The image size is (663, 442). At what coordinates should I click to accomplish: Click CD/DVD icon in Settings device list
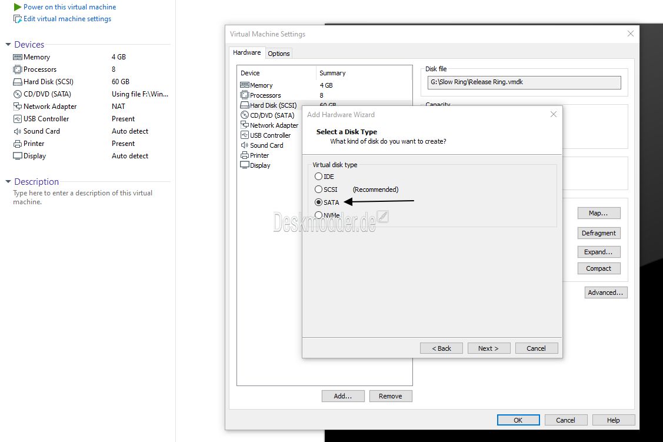coord(244,115)
